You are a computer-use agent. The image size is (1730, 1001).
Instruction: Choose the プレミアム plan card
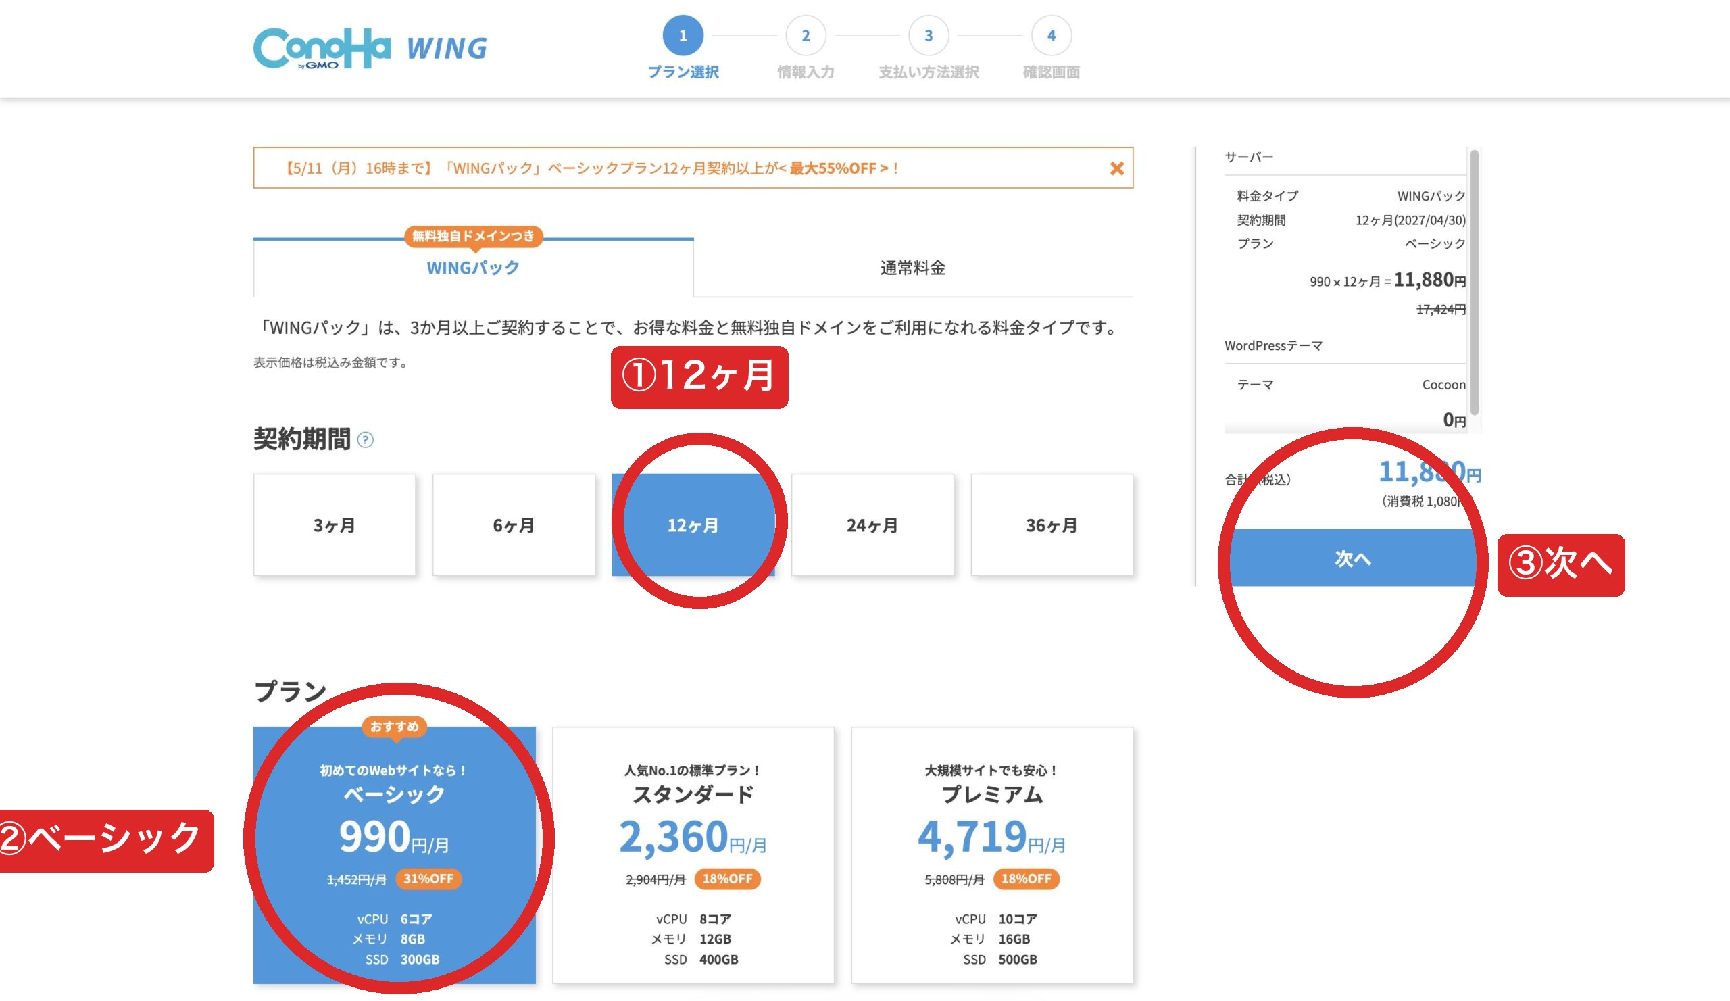[992, 855]
